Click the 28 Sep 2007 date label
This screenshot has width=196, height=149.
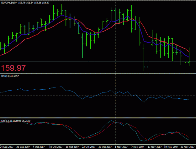(x=23, y=147)
